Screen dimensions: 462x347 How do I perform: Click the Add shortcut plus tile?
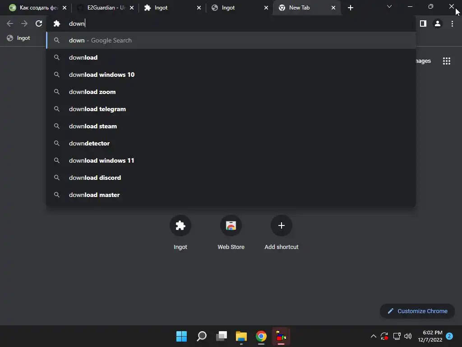(x=282, y=233)
